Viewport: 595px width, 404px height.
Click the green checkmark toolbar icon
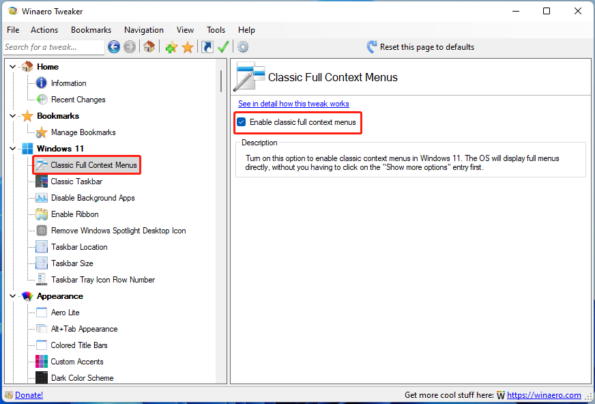[x=223, y=47]
